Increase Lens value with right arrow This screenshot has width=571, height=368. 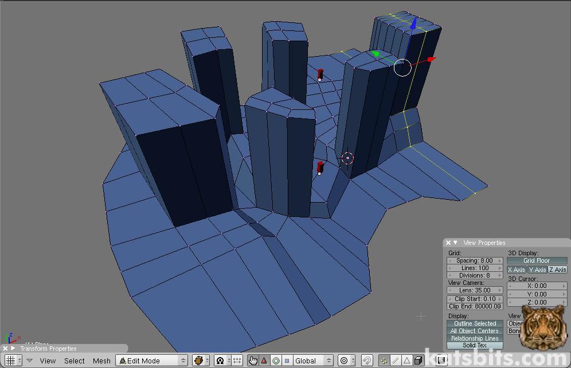(500, 290)
